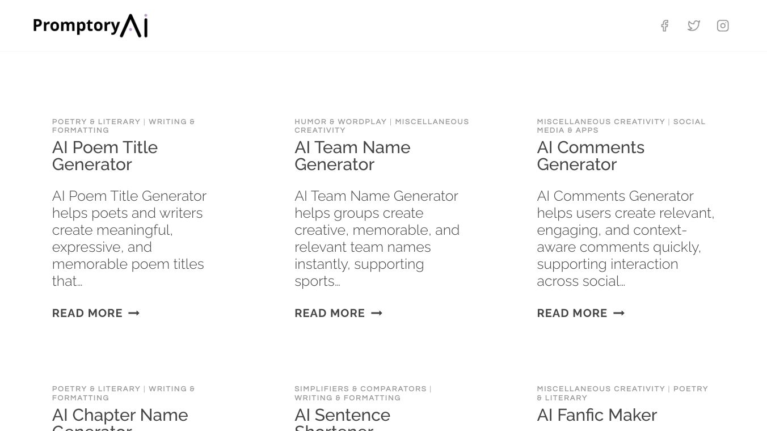Screen dimensions: 767x431
Task: Click arrow beside Comments Generator Read More
Action: coord(619,313)
